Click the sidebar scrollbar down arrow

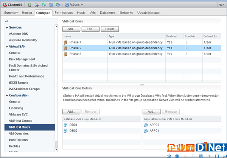coord(56,150)
